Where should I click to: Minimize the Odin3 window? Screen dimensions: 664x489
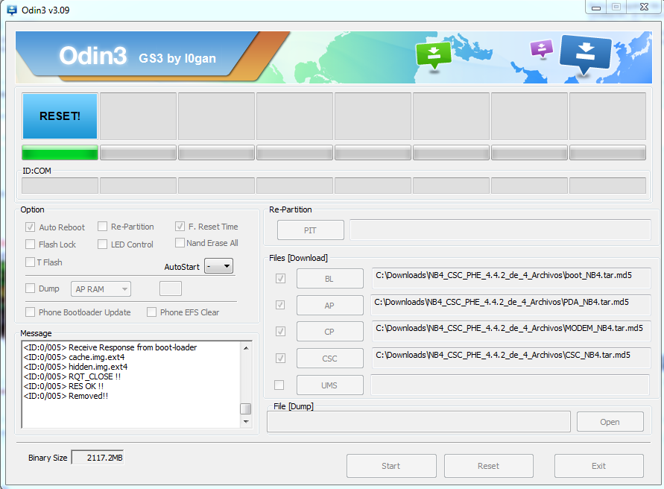point(596,7)
